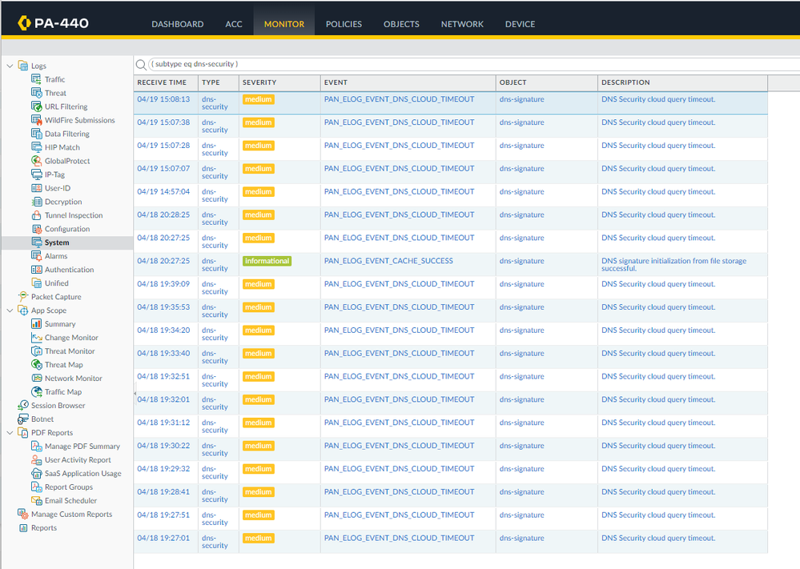Open the PAN_ELOG_EVENT_CACHE_SUCCESS event link
Viewport: 800px width, 569px height.
click(x=388, y=261)
